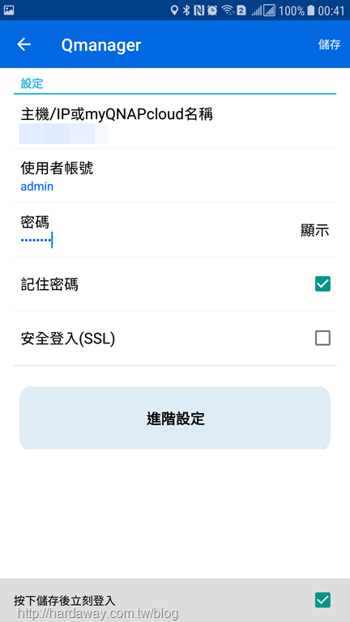
Task: Tap the 設定 section header
Action: tap(32, 83)
